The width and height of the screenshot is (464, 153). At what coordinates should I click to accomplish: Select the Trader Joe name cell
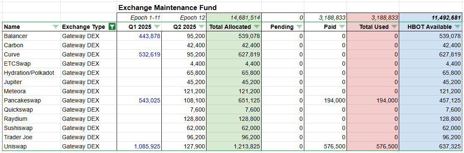(x=31, y=137)
